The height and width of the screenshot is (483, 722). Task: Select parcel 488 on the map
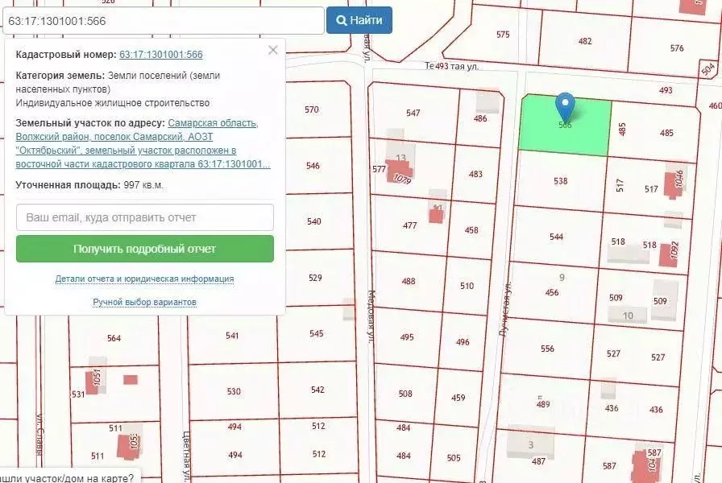coord(409,281)
